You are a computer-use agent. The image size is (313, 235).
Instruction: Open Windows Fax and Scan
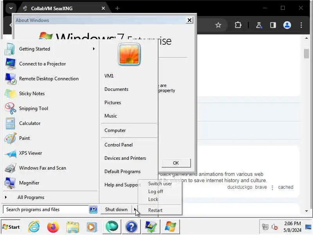pos(50,168)
